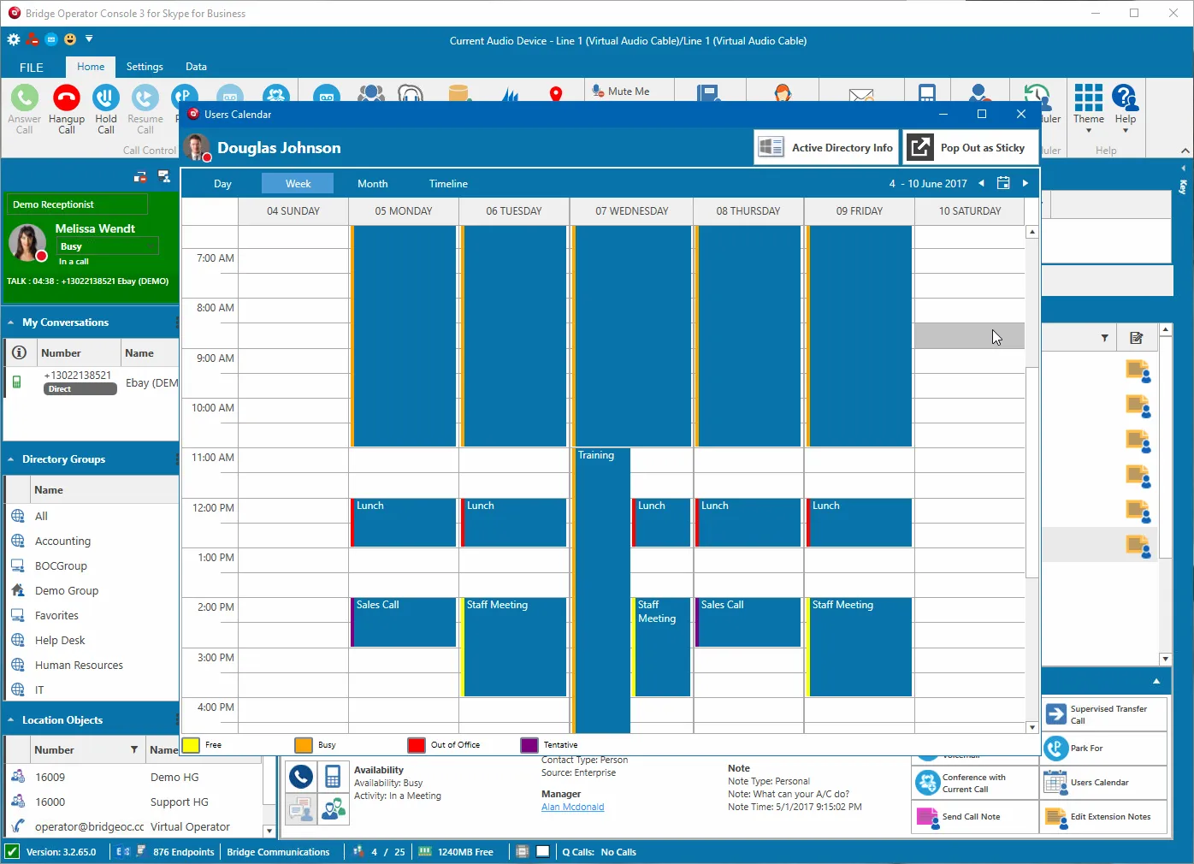Put the call on hold
This screenshot has height=864, width=1194.
(x=105, y=100)
